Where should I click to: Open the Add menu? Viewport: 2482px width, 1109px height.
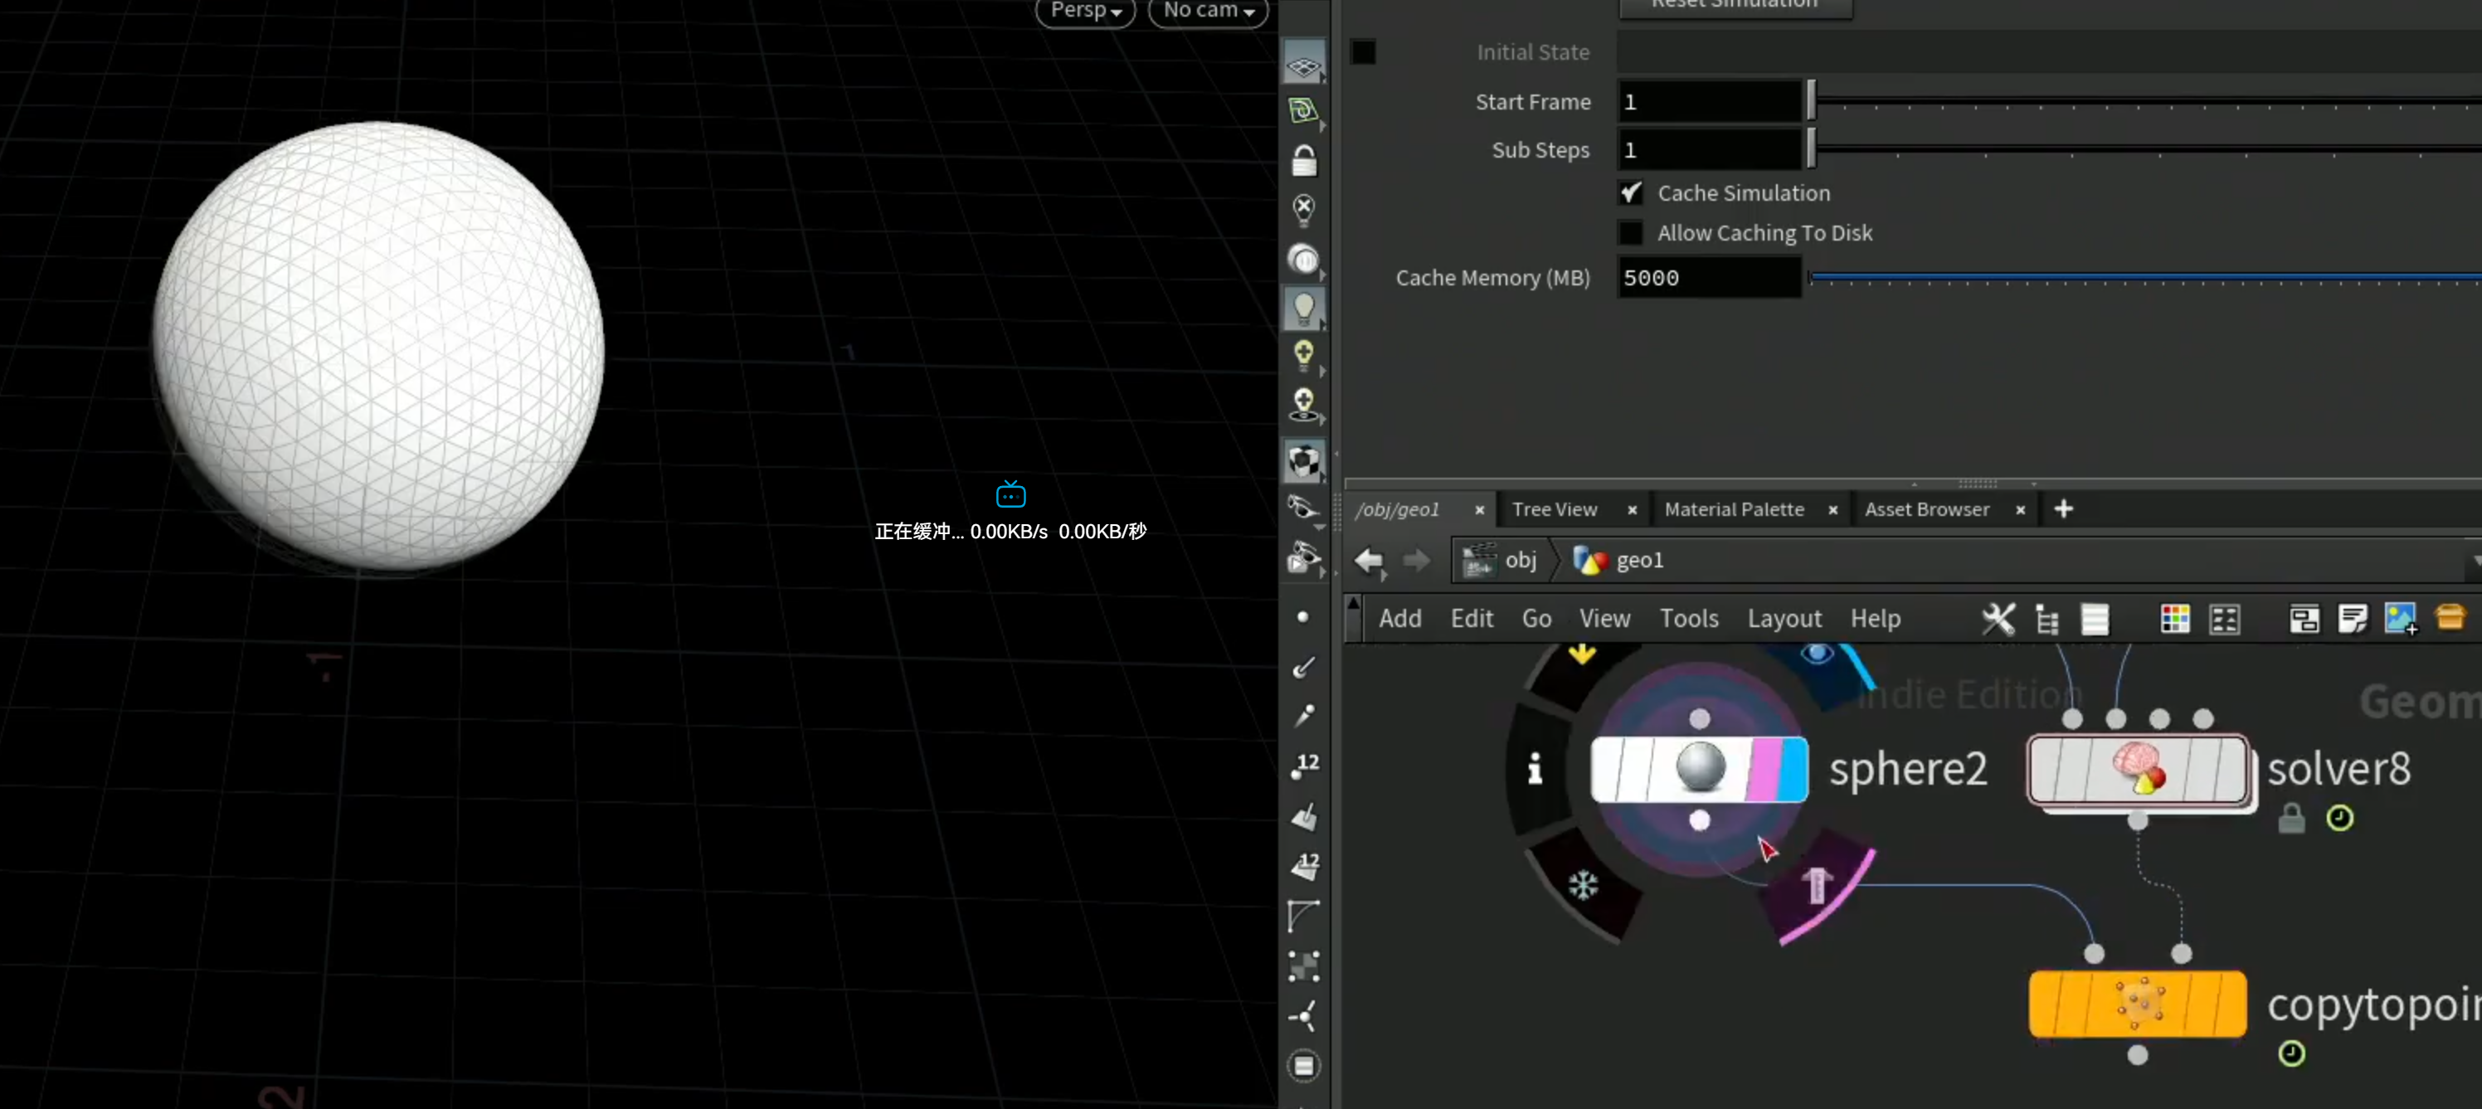click(x=1399, y=619)
